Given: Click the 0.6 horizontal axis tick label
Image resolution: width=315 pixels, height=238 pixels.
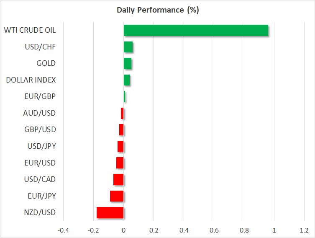Looking at the screenshot, I should [214, 230].
